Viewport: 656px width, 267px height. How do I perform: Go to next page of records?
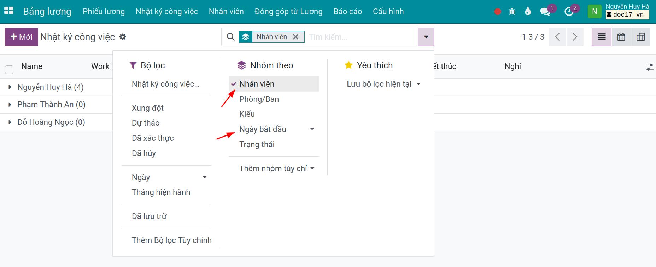pos(575,37)
